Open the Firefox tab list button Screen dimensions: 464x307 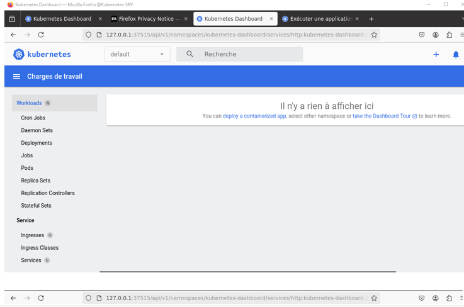tap(12, 19)
